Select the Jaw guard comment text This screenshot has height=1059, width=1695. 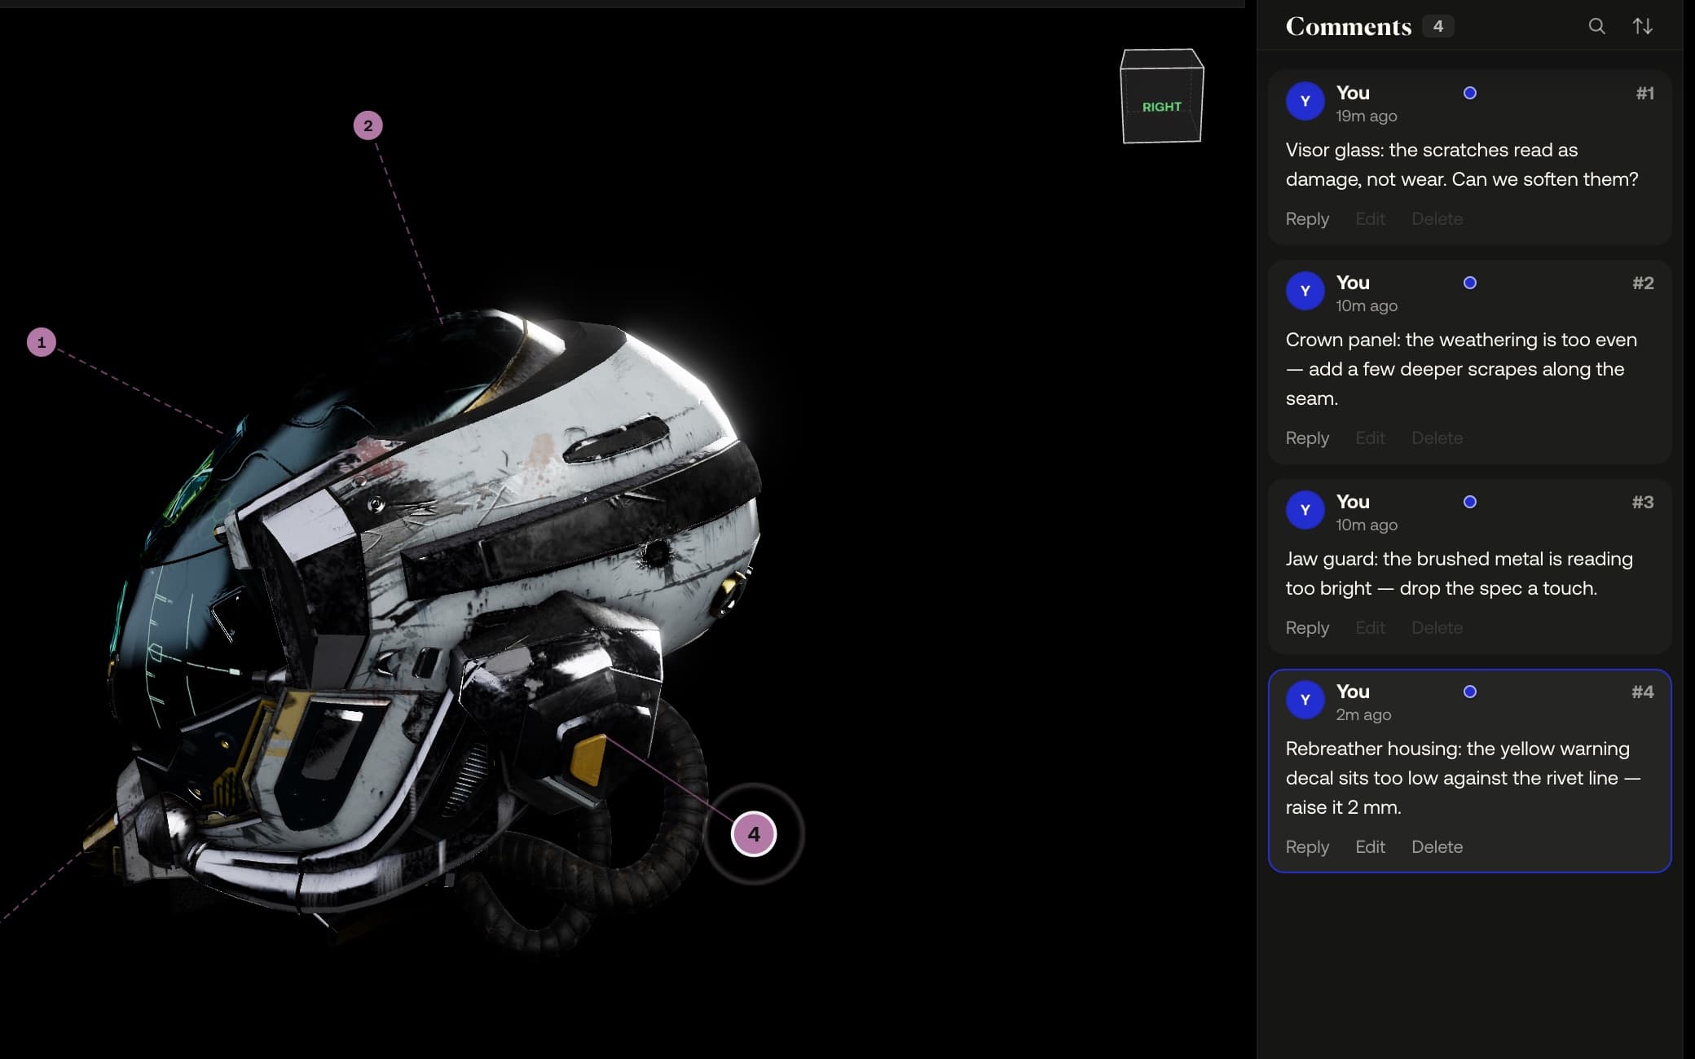click(1459, 573)
